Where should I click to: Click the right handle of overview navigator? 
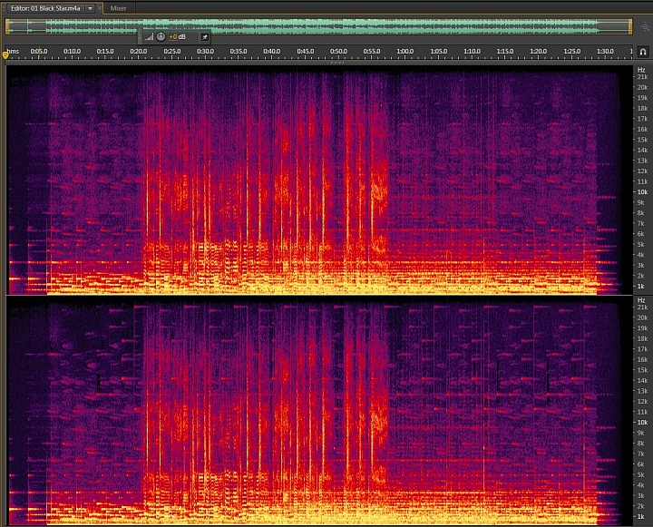[630, 26]
